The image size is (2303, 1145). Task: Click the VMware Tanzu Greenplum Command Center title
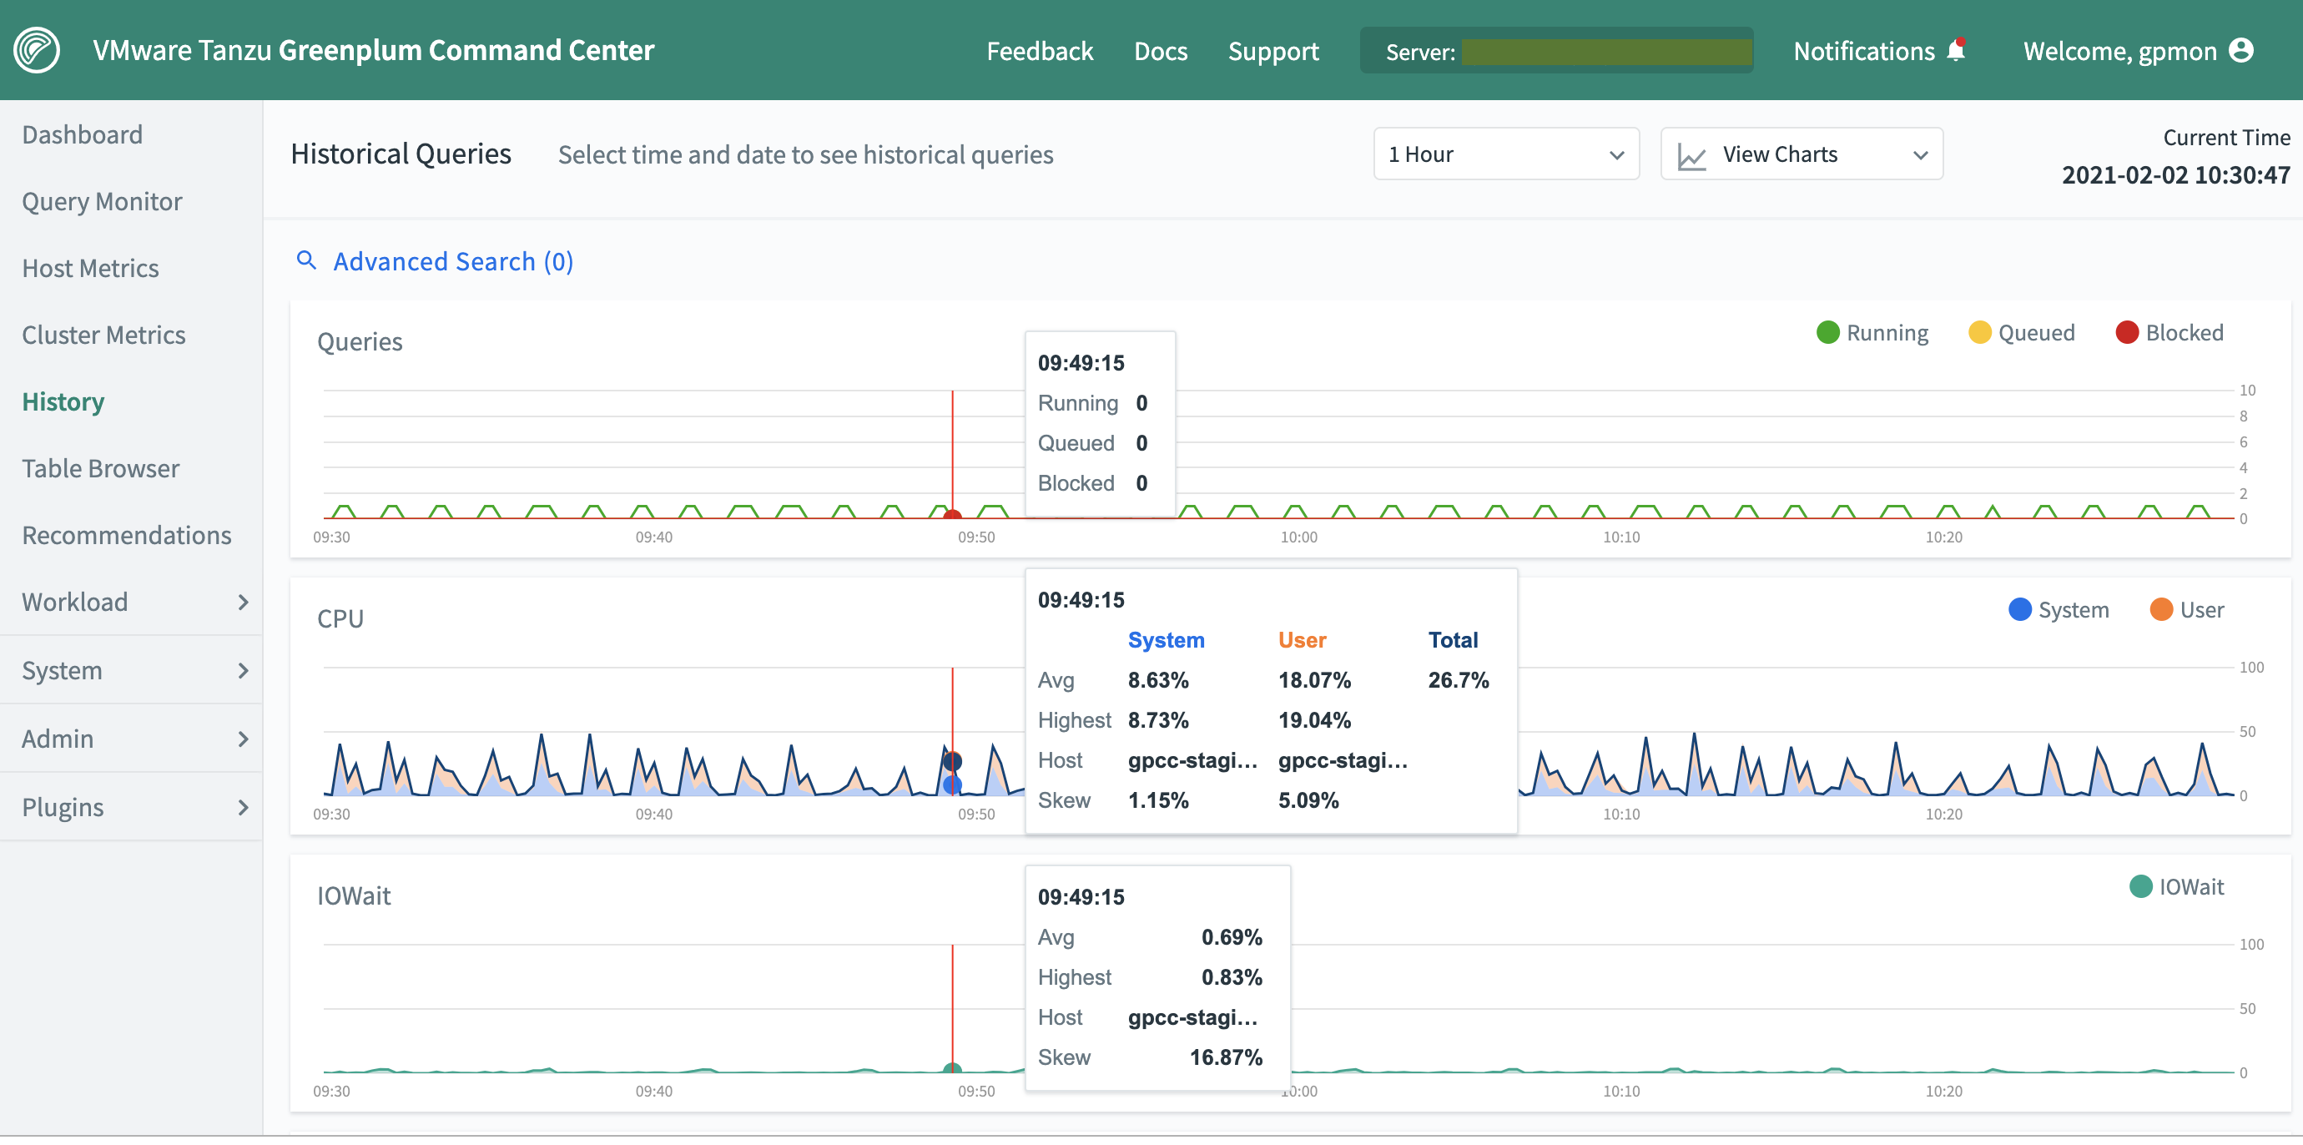[374, 50]
